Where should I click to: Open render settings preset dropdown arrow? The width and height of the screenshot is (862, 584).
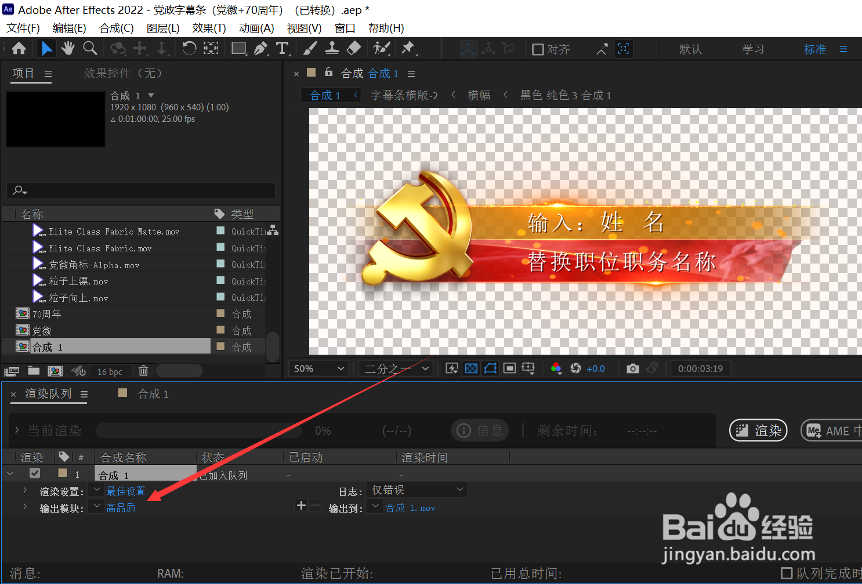pyautogui.click(x=97, y=491)
